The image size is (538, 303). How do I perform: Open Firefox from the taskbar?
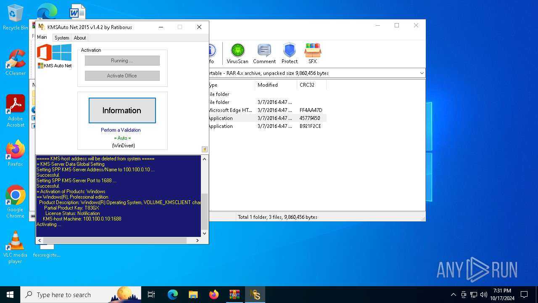tap(214, 295)
